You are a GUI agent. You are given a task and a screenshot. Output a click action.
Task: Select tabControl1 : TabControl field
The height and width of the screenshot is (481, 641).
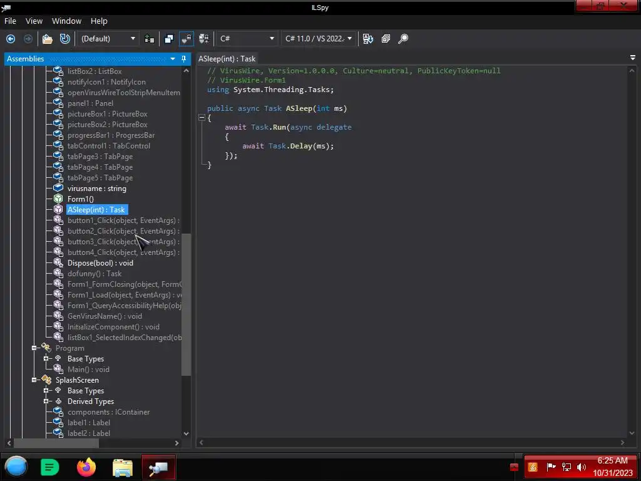(109, 145)
